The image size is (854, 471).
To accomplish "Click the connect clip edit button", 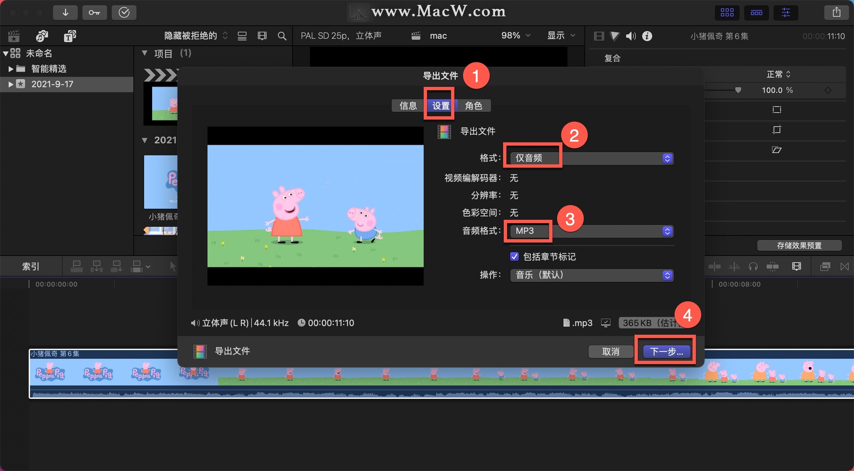I will (x=77, y=266).
